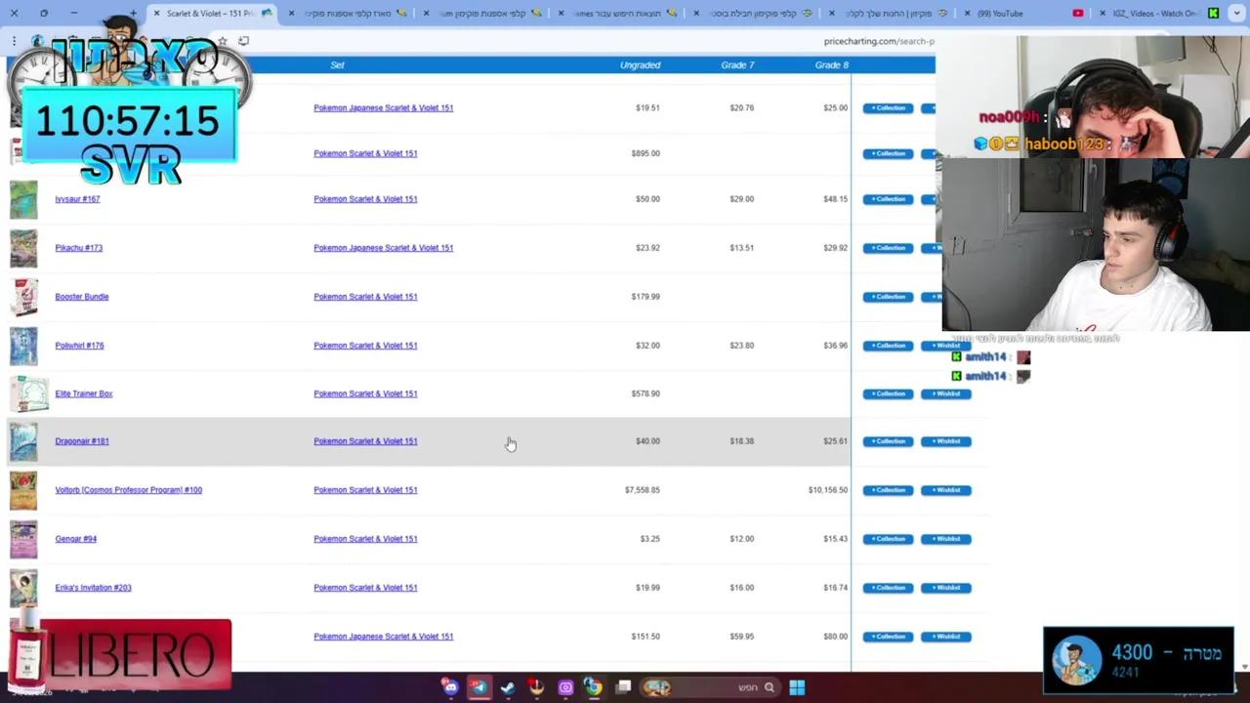Add Ivysaur #167 to Collection
Viewport: 1250px width, 703px height.
pyautogui.click(x=888, y=199)
